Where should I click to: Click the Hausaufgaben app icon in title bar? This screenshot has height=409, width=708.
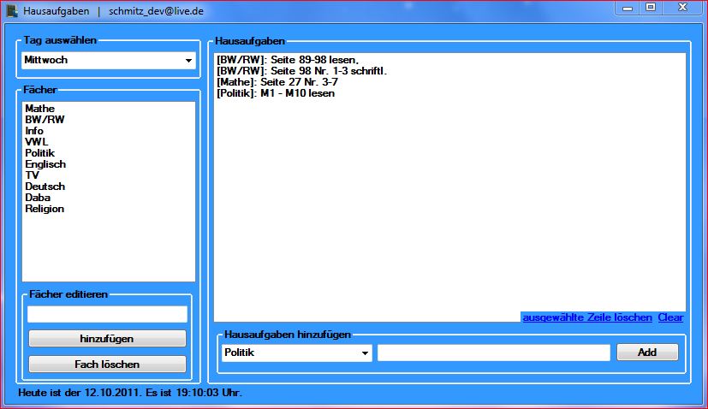(x=11, y=10)
